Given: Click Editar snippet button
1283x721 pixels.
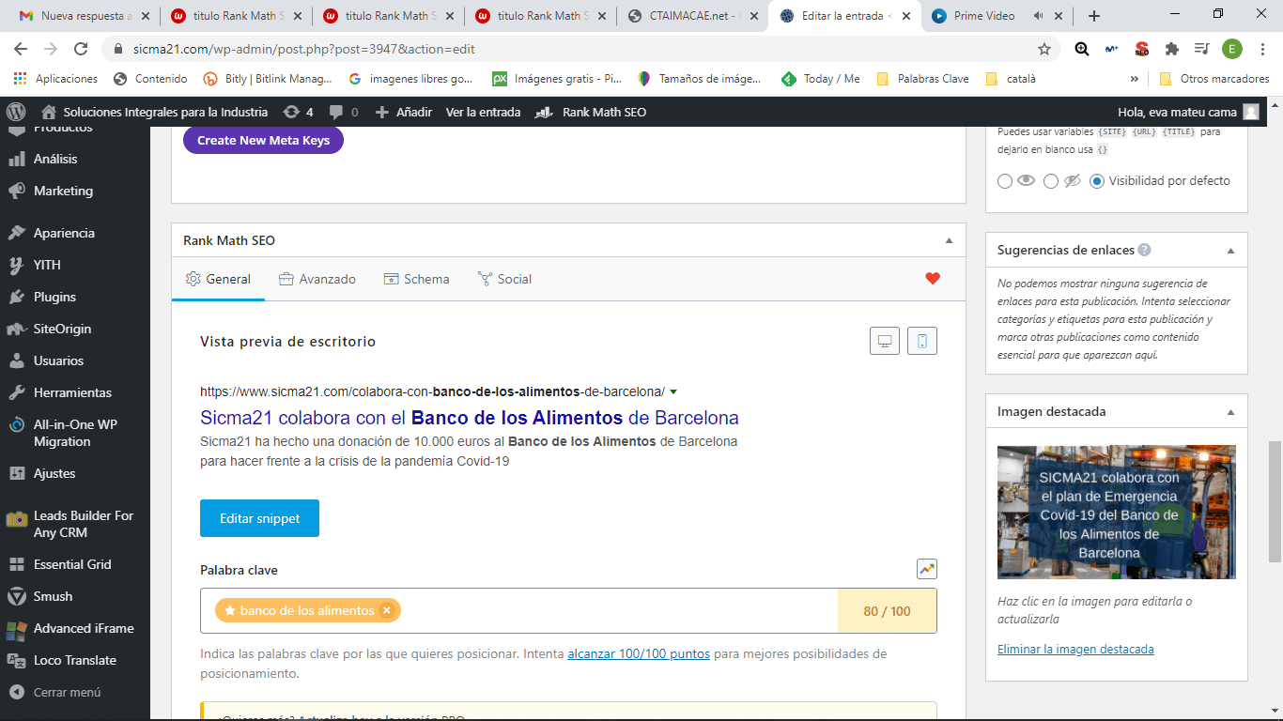Looking at the screenshot, I should click(x=259, y=518).
